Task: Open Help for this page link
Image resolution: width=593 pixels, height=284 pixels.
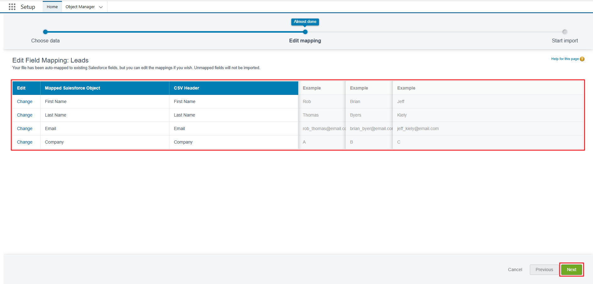Action: tap(565, 59)
